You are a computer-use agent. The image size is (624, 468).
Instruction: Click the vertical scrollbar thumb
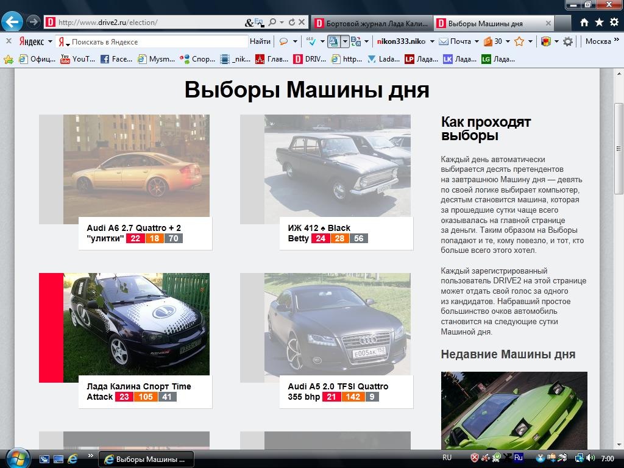(619, 149)
